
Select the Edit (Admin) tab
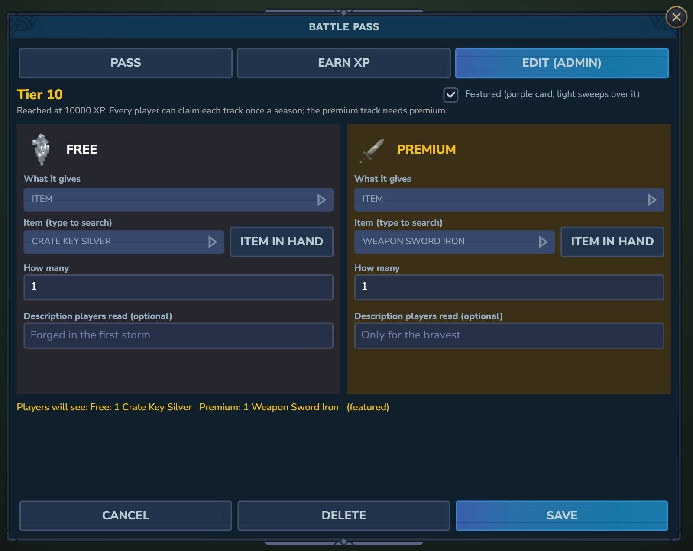562,63
